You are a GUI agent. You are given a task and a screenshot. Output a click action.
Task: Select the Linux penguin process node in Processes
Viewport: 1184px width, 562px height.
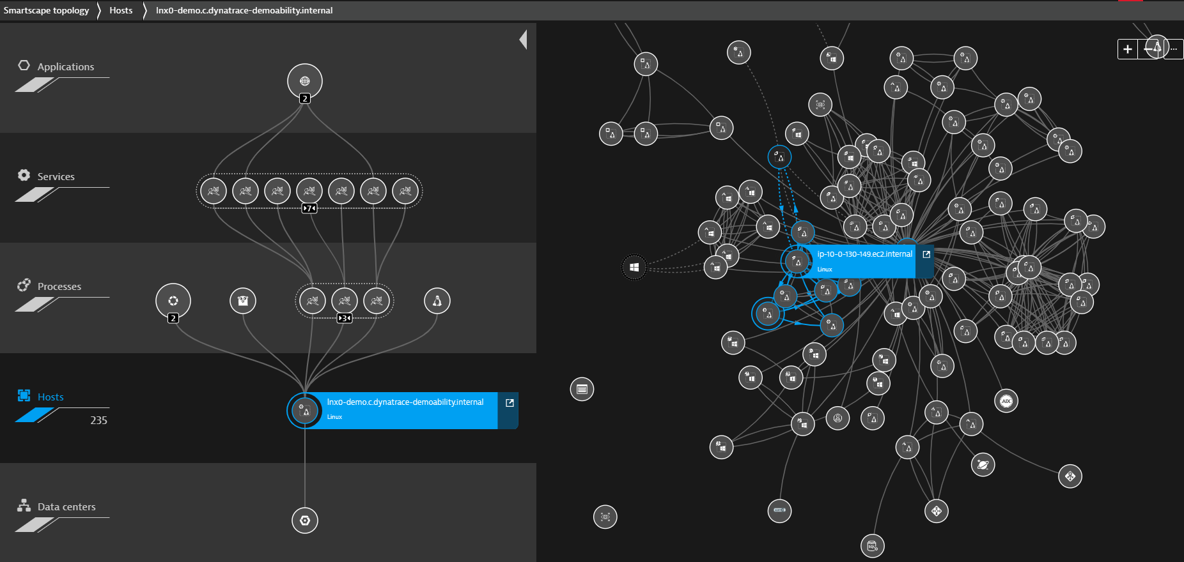437,301
